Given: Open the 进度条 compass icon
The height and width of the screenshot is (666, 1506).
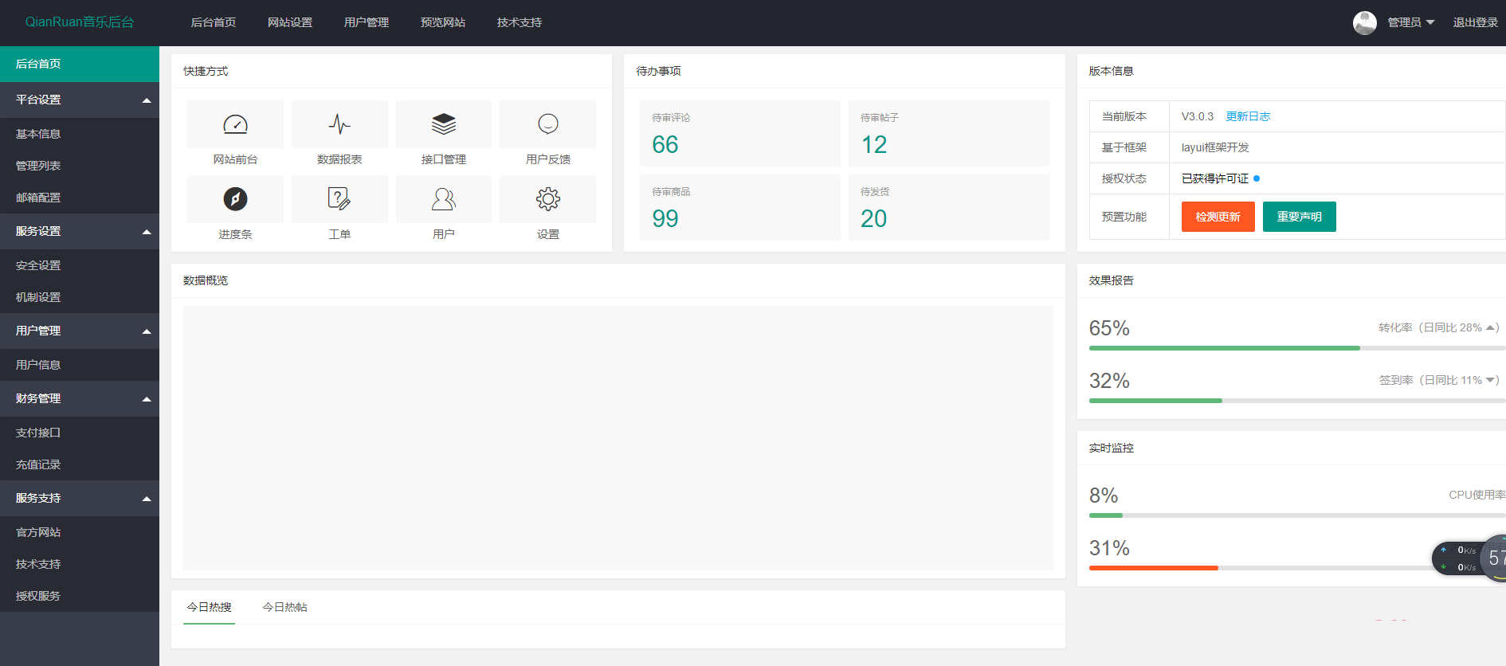Looking at the screenshot, I should (x=235, y=199).
